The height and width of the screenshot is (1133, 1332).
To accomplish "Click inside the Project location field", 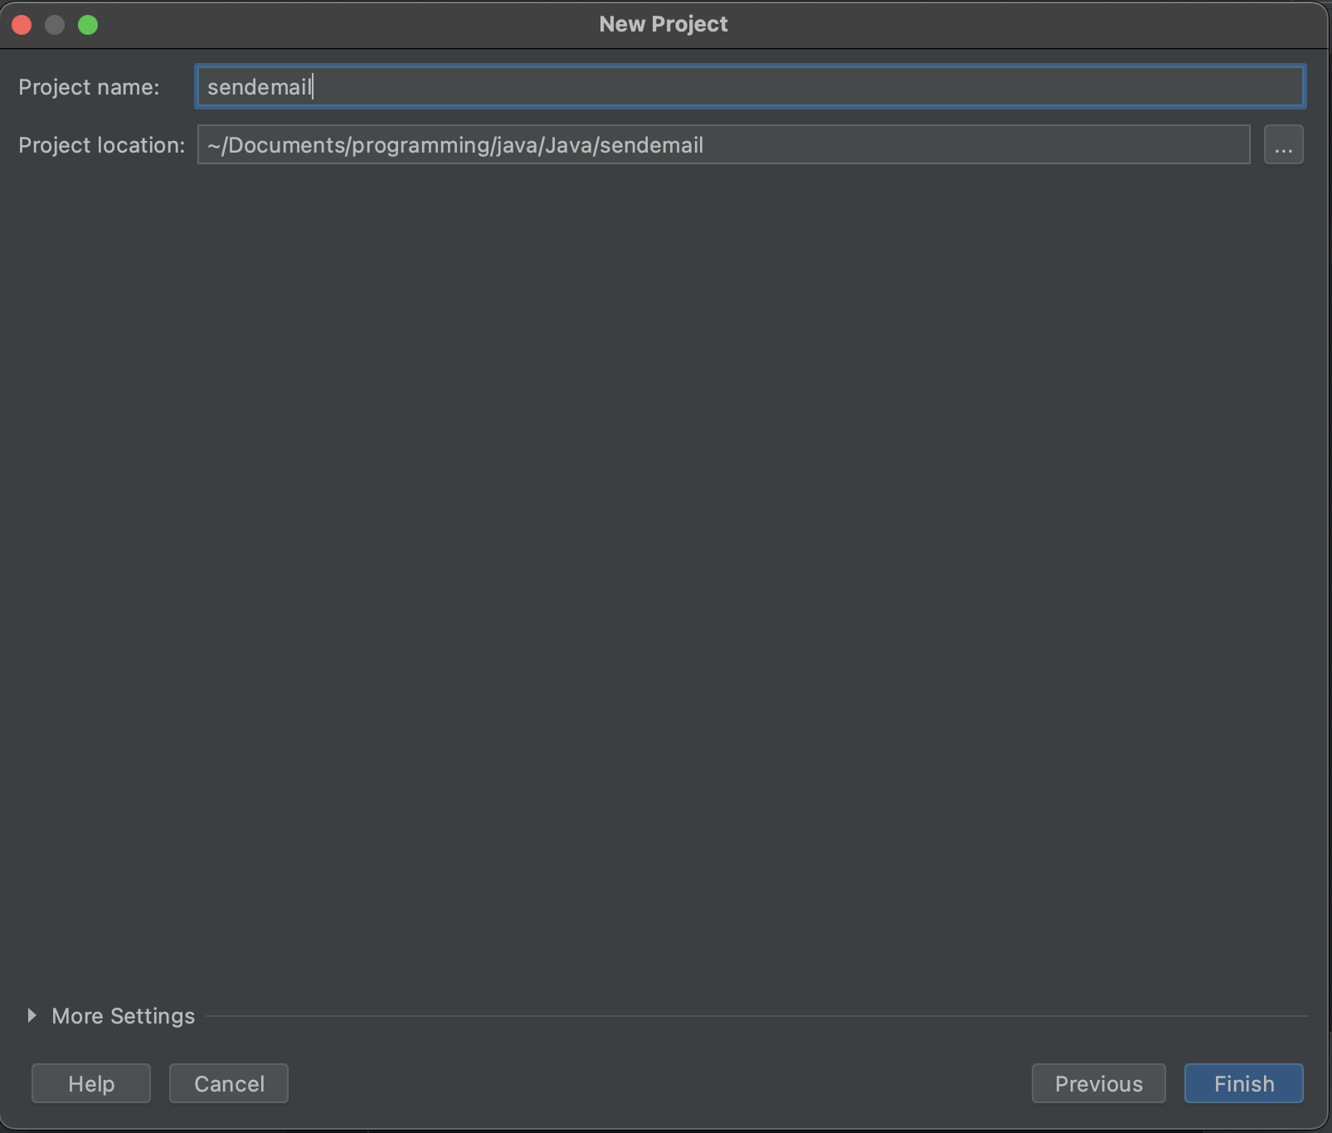I will pyautogui.click(x=912, y=145).
